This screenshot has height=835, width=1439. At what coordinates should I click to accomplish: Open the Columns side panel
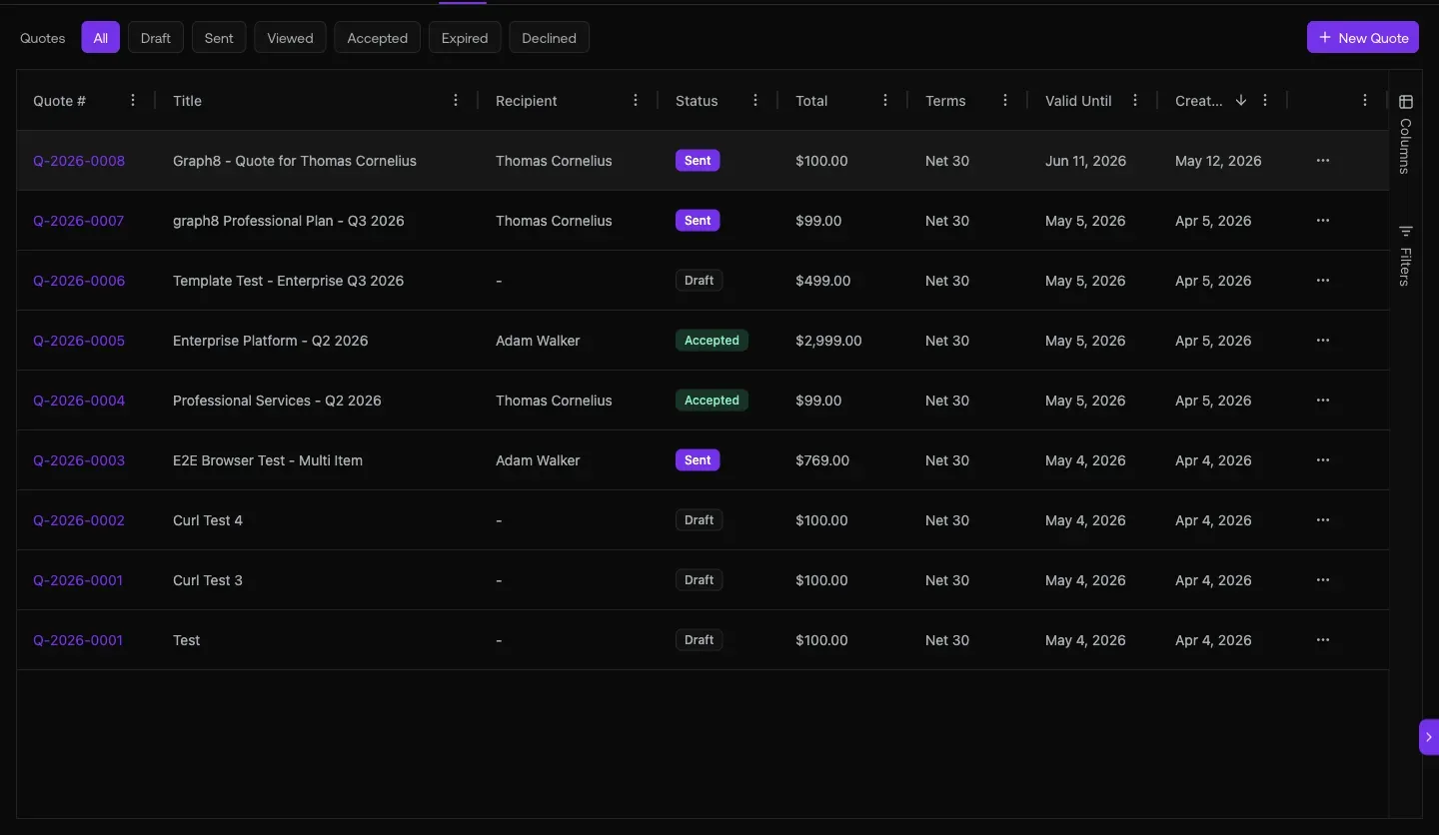click(x=1405, y=134)
